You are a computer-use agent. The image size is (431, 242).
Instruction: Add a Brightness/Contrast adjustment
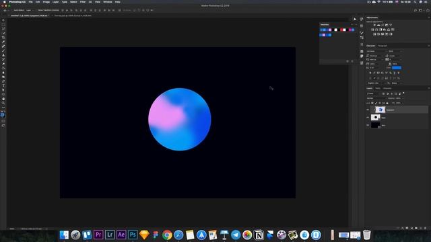point(374,25)
